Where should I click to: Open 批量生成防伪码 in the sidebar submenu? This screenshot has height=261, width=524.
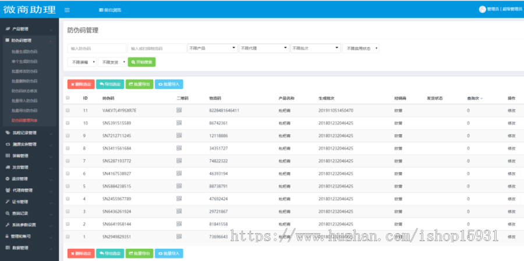pos(24,52)
